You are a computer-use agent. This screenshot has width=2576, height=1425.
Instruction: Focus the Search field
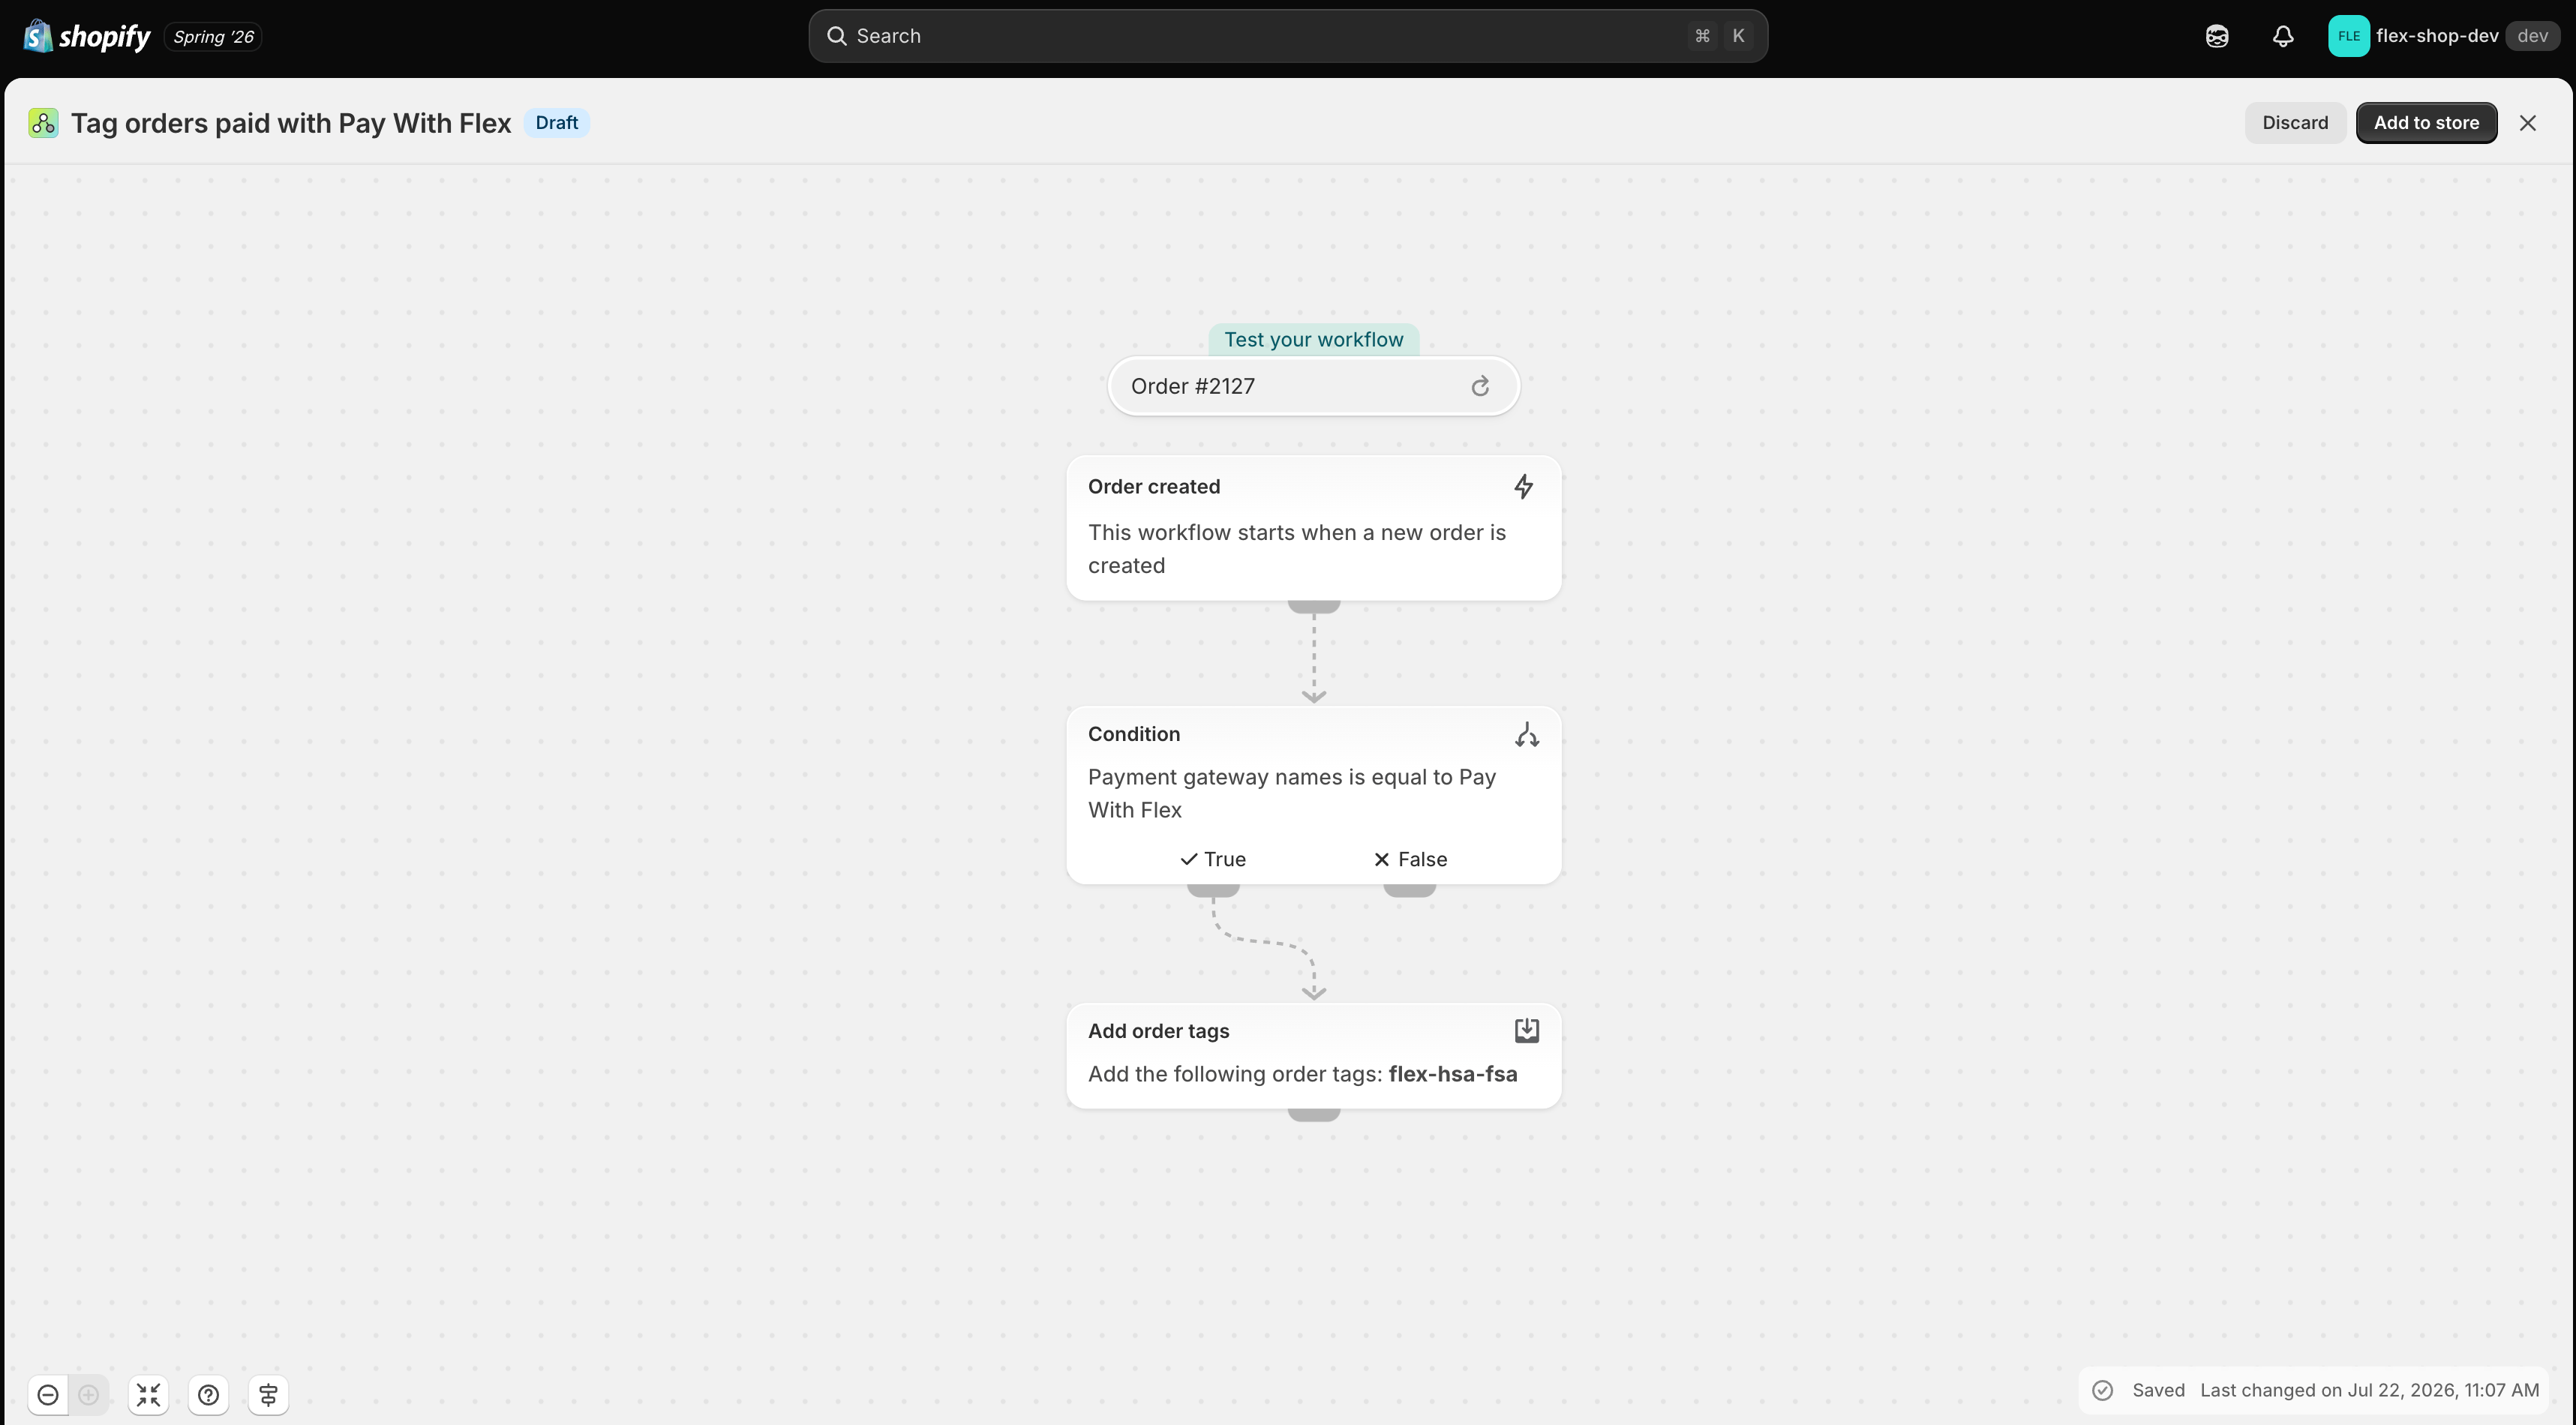click(x=1288, y=36)
